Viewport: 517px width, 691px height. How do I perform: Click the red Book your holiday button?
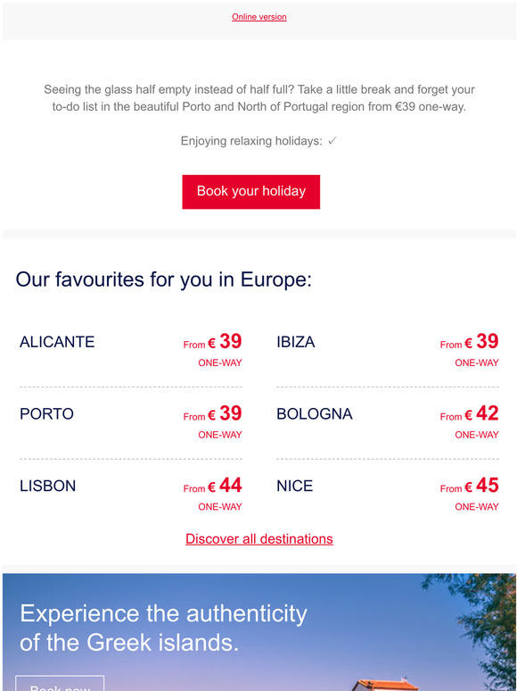(250, 192)
